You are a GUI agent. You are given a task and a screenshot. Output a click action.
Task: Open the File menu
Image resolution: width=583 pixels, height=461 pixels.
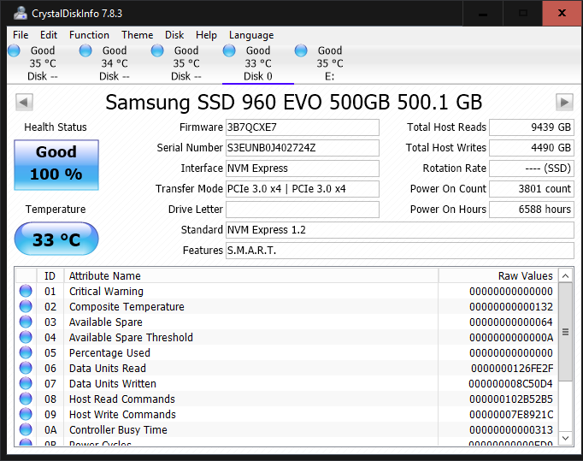21,35
